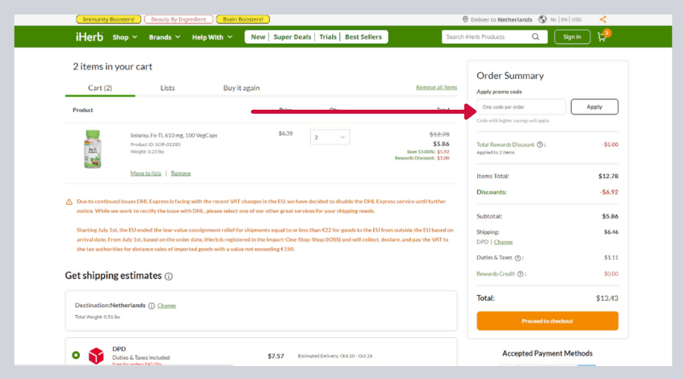684x379 pixels.
Task: Expand the Shop menu
Action: pyautogui.click(x=125, y=37)
